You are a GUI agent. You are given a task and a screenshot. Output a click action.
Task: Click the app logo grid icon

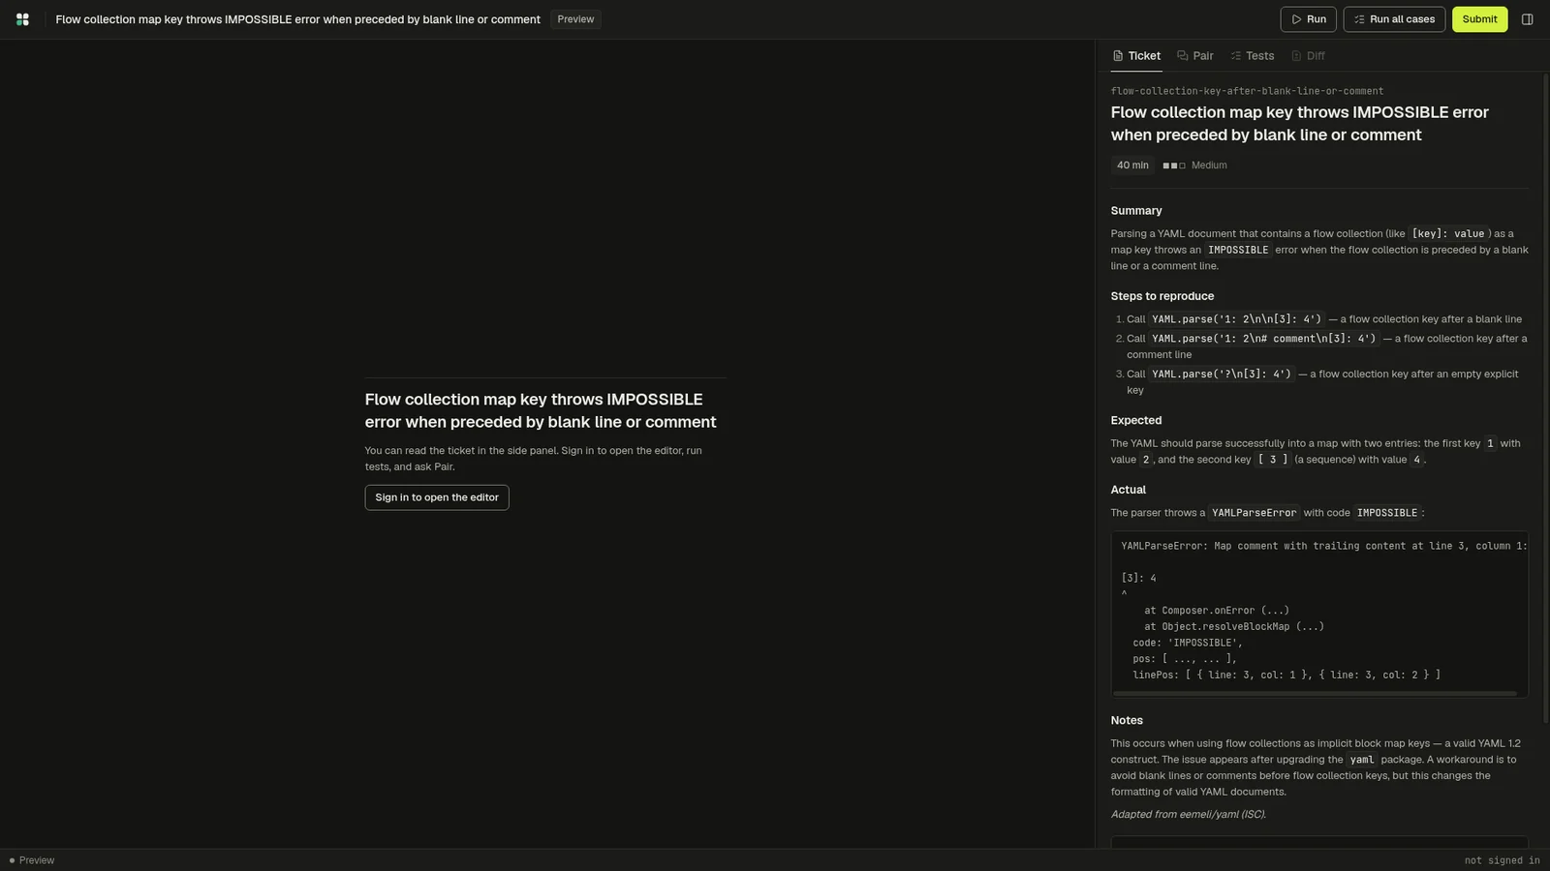[22, 19]
